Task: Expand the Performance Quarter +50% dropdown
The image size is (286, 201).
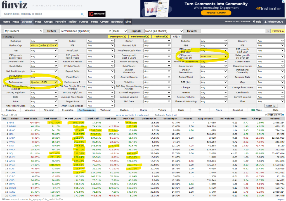Action: point(44,82)
